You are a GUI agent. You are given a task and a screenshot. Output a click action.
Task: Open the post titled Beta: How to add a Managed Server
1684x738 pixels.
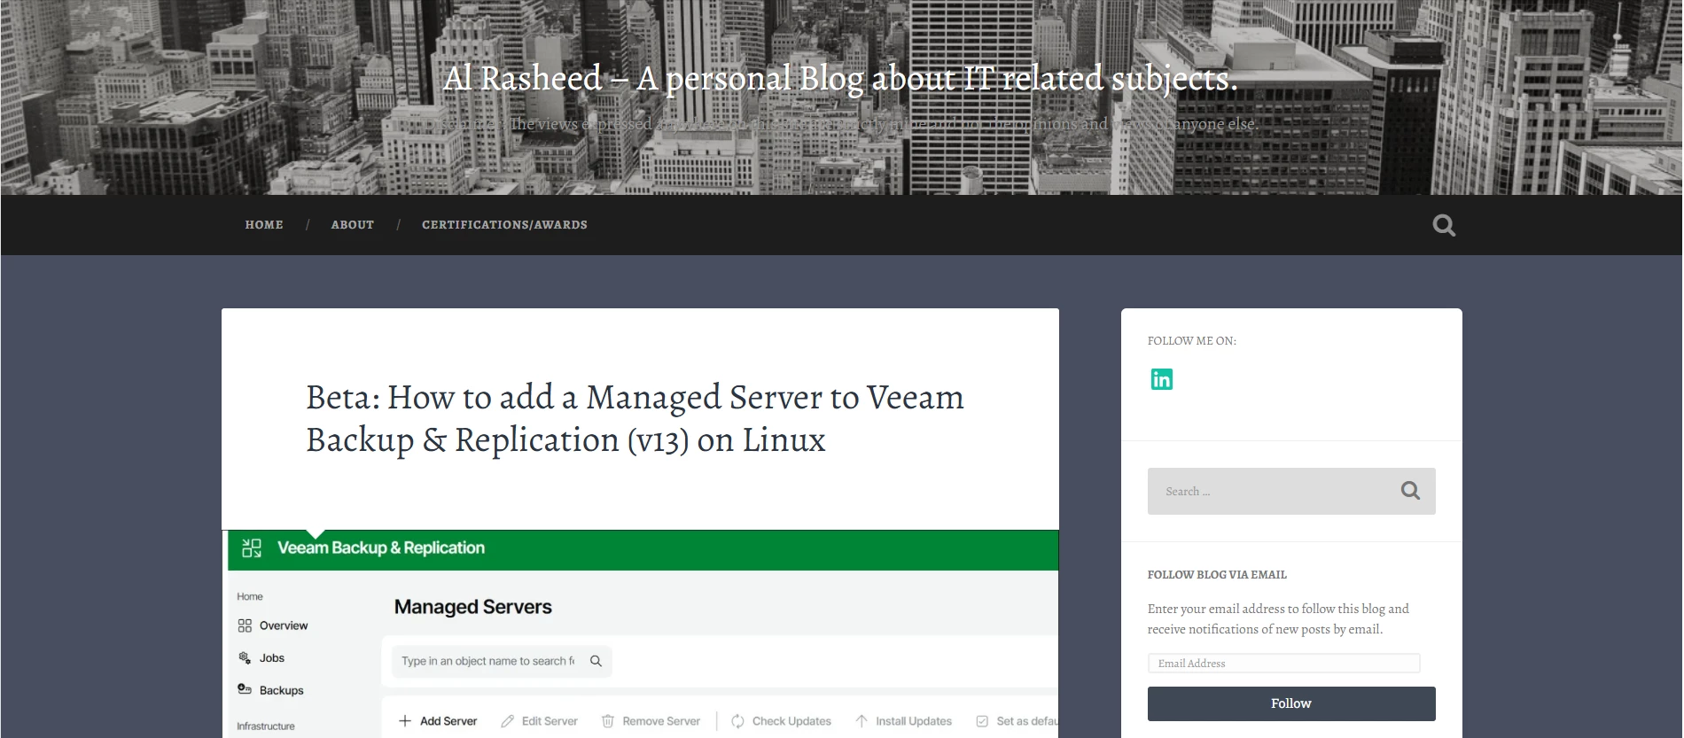point(635,418)
